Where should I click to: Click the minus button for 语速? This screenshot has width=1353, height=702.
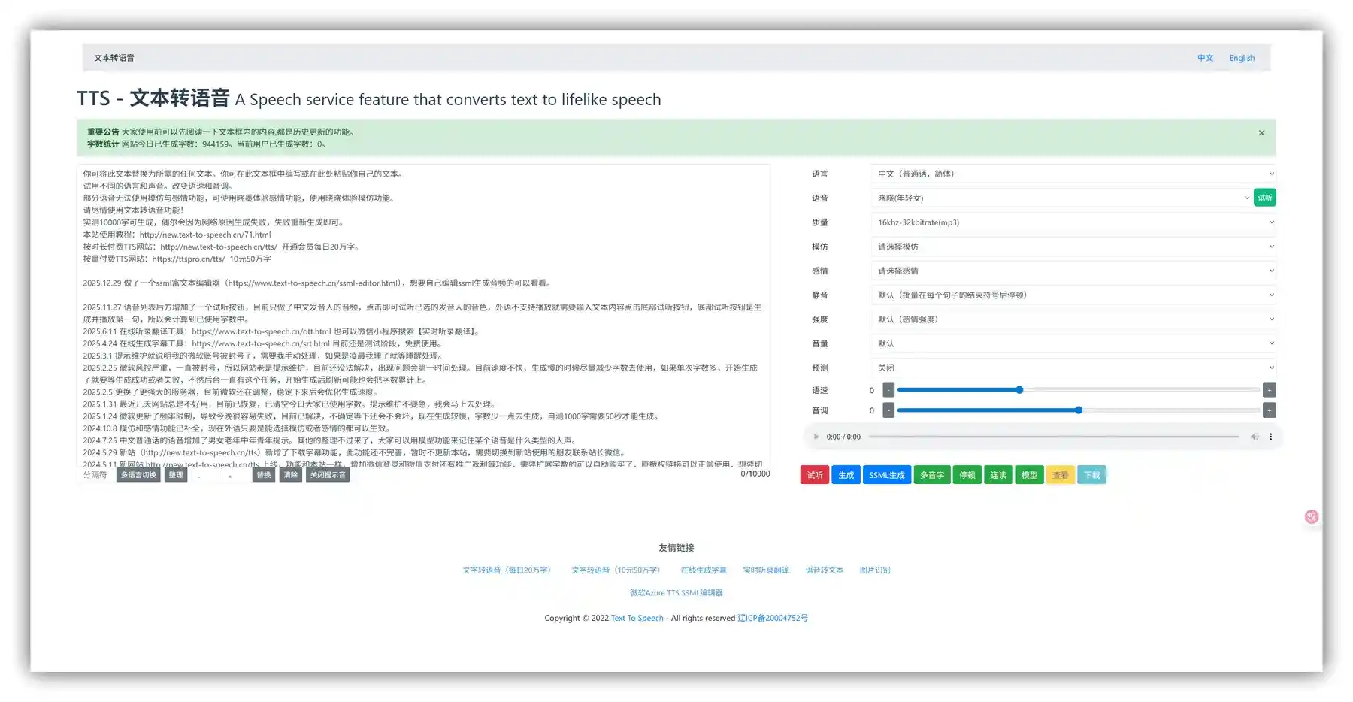tap(888, 390)
